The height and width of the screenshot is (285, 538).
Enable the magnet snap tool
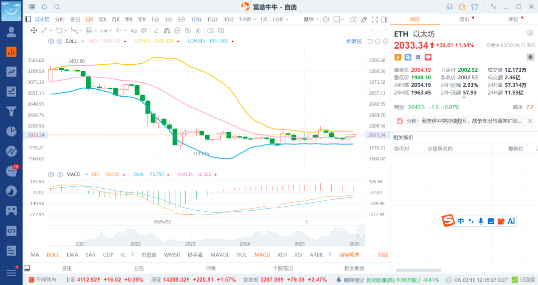[167, 30]
